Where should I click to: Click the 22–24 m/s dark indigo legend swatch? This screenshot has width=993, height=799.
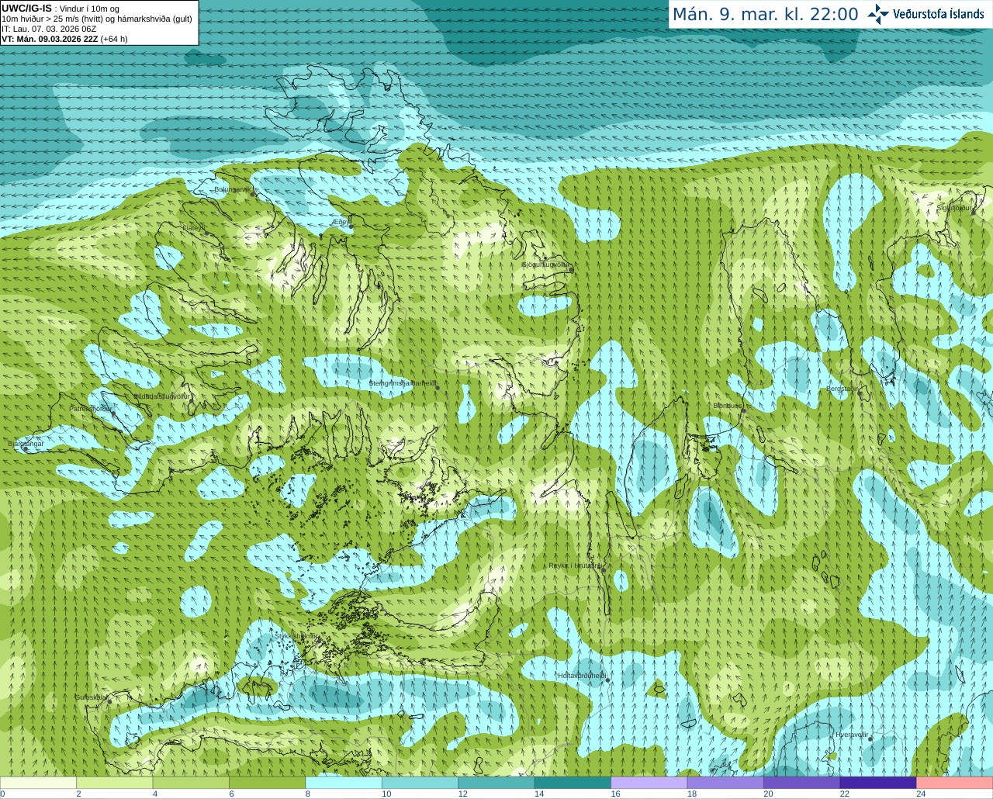(878, 783)
